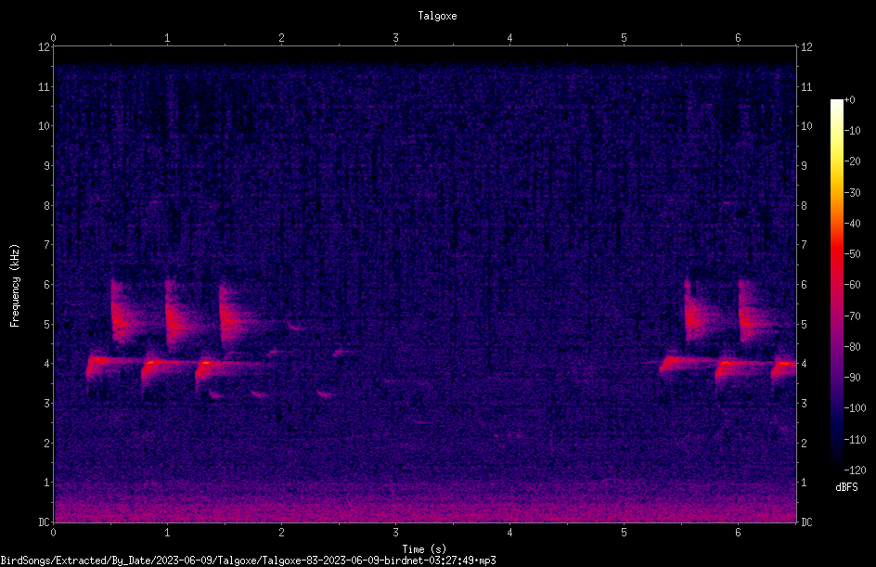This screenshot has height=567, width=876.
Task: Click the '-90' value on the dBFS scale
Action: tap(853, 378)
